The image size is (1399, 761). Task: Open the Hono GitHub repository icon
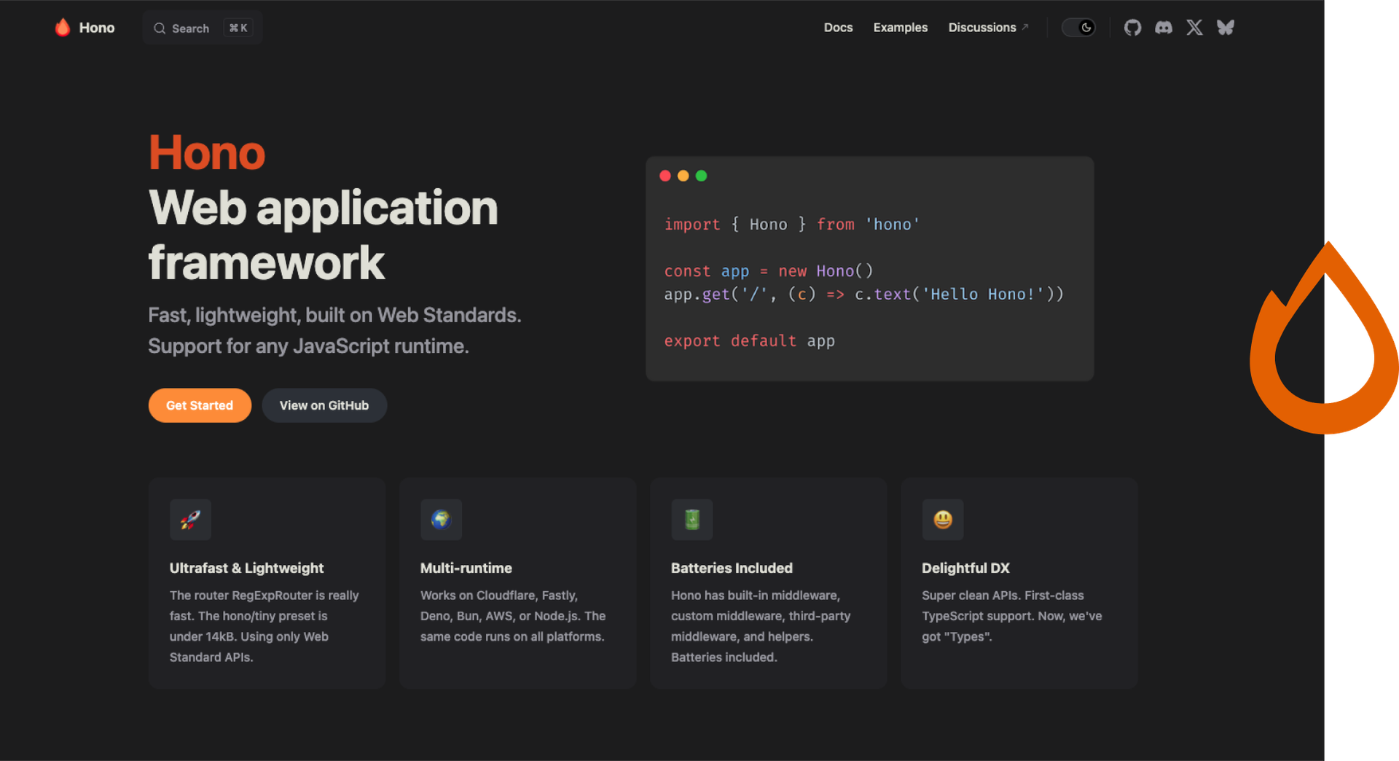(1132, 28)
